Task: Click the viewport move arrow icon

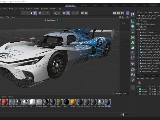Action: coord(123,17)
